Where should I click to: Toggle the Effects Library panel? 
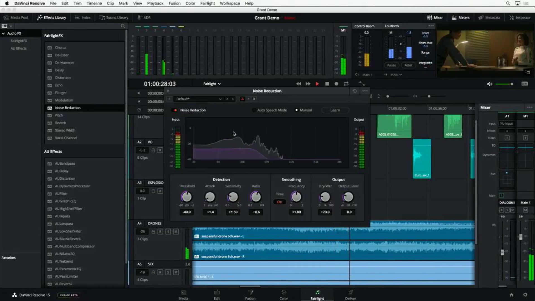52,18
